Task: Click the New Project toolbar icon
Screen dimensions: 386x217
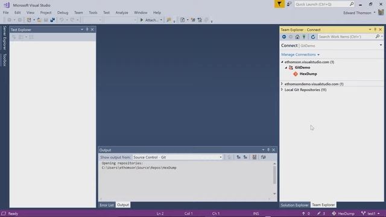Action: (29, 20)
